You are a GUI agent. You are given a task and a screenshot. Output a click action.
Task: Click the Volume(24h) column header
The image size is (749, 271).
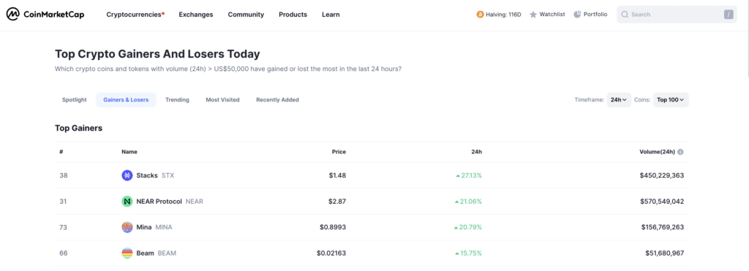click(658, 152)
